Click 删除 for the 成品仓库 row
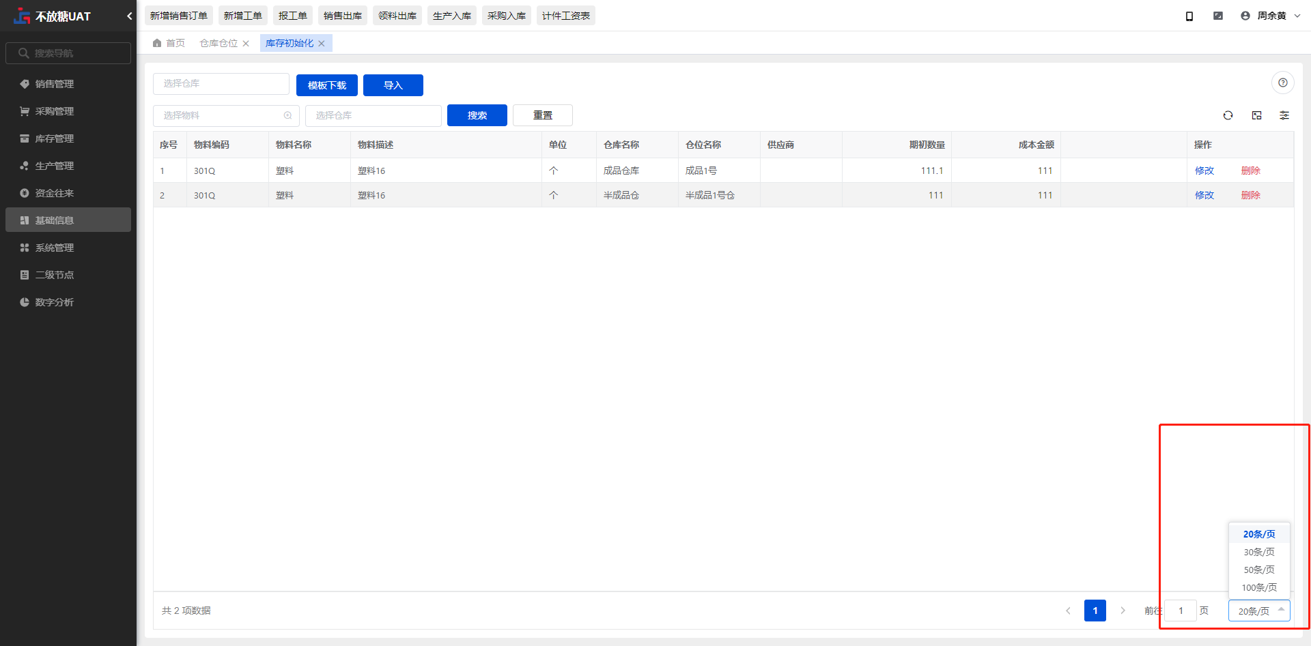 pyautogui.click(x=1251, y=171)
